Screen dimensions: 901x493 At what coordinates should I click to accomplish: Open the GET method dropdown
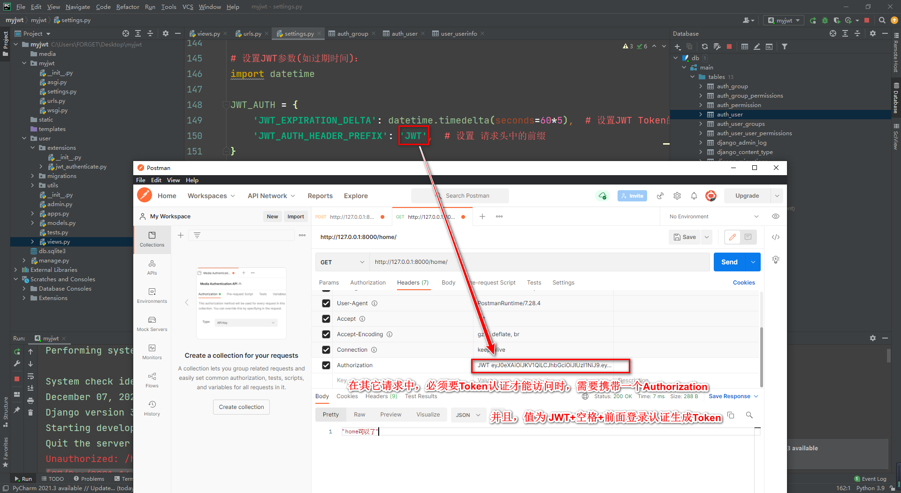pos(342,262)
